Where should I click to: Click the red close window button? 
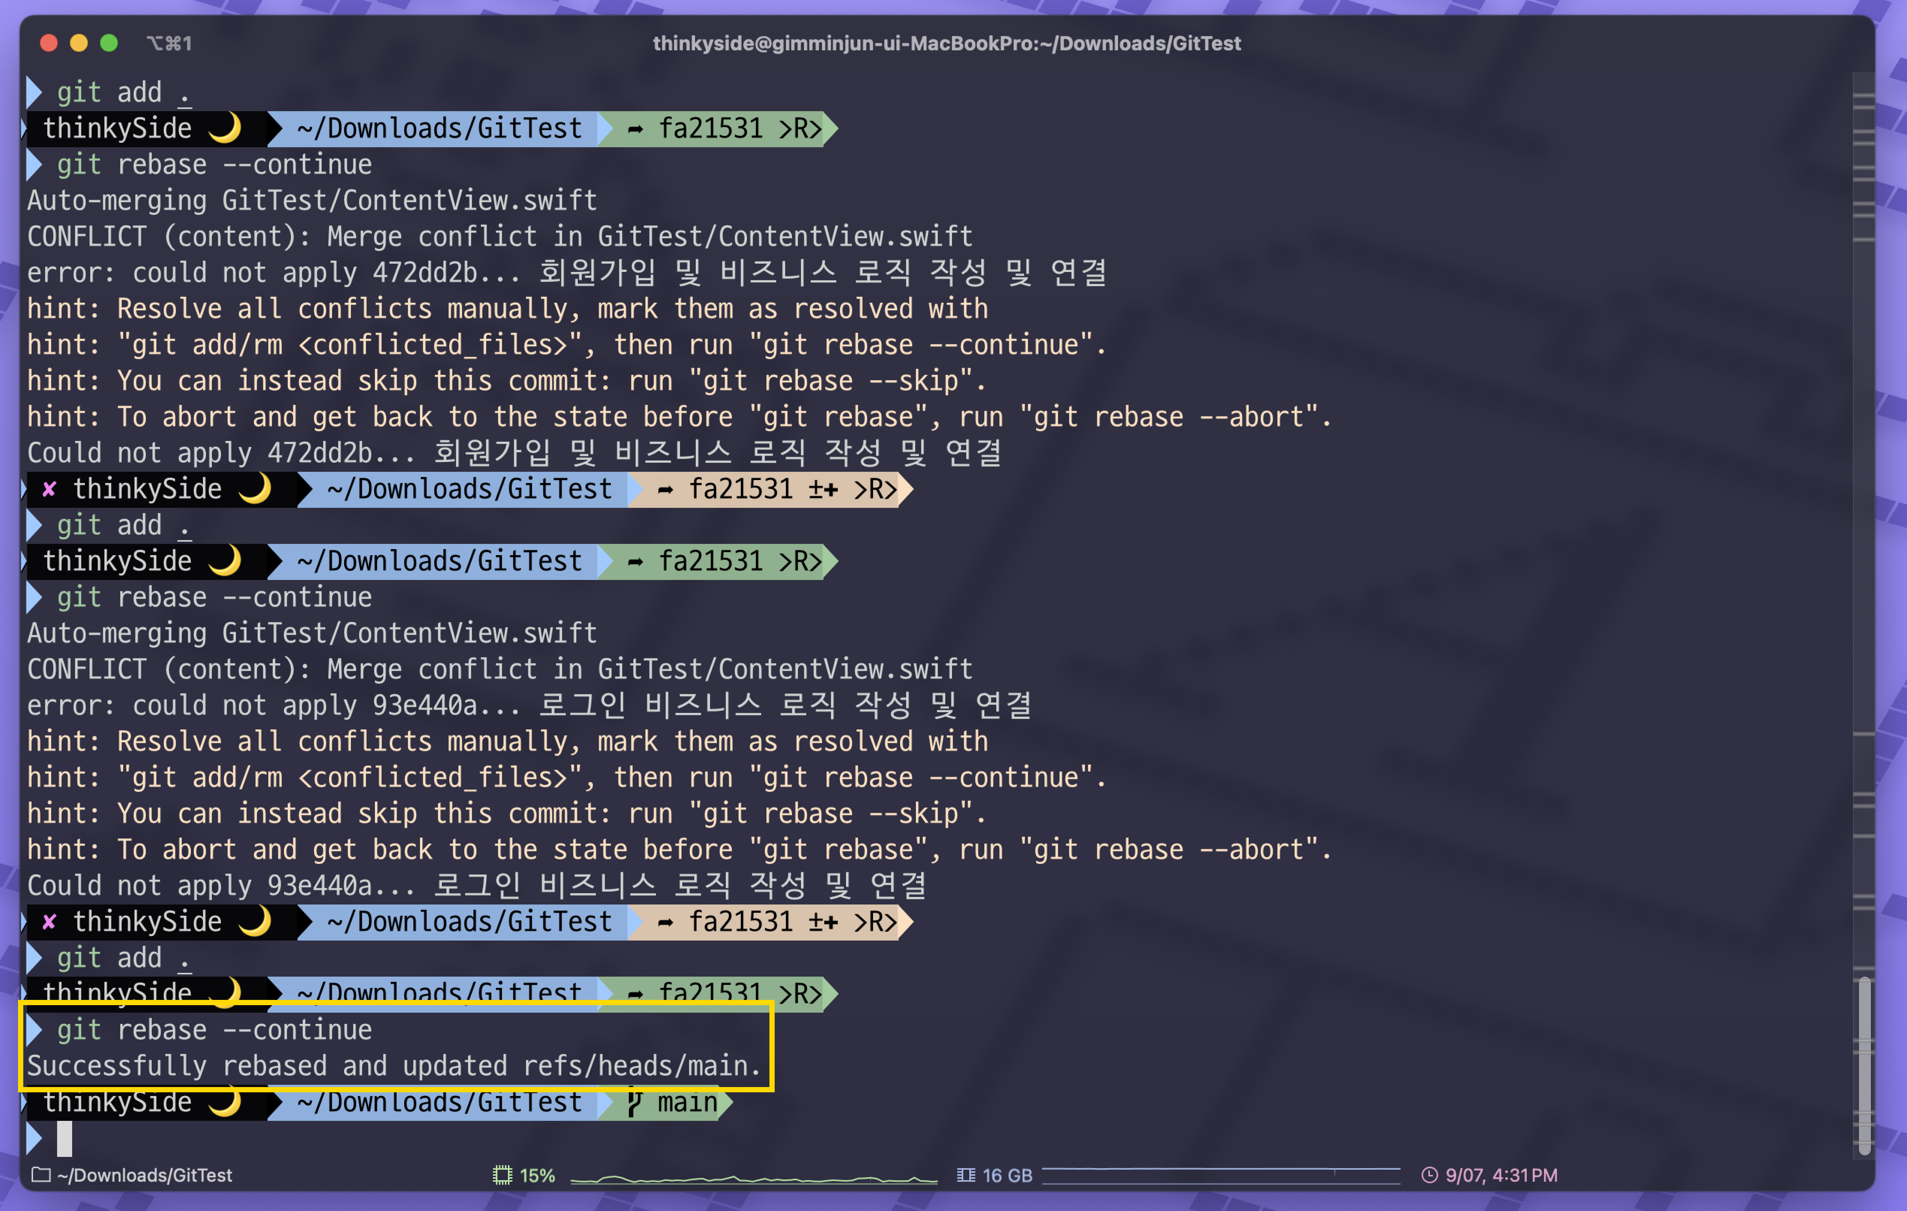pos(48,43)
